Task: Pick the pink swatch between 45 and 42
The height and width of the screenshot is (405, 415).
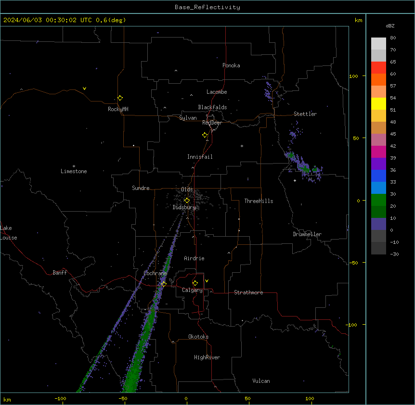Action: [378, 140]
